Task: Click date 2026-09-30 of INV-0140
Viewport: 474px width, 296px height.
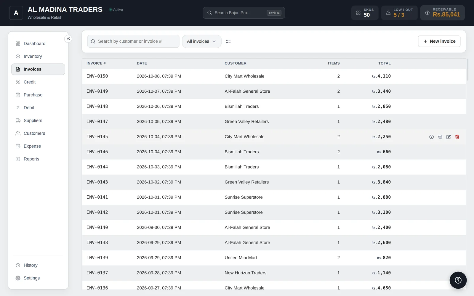Action: click(159, 227)
